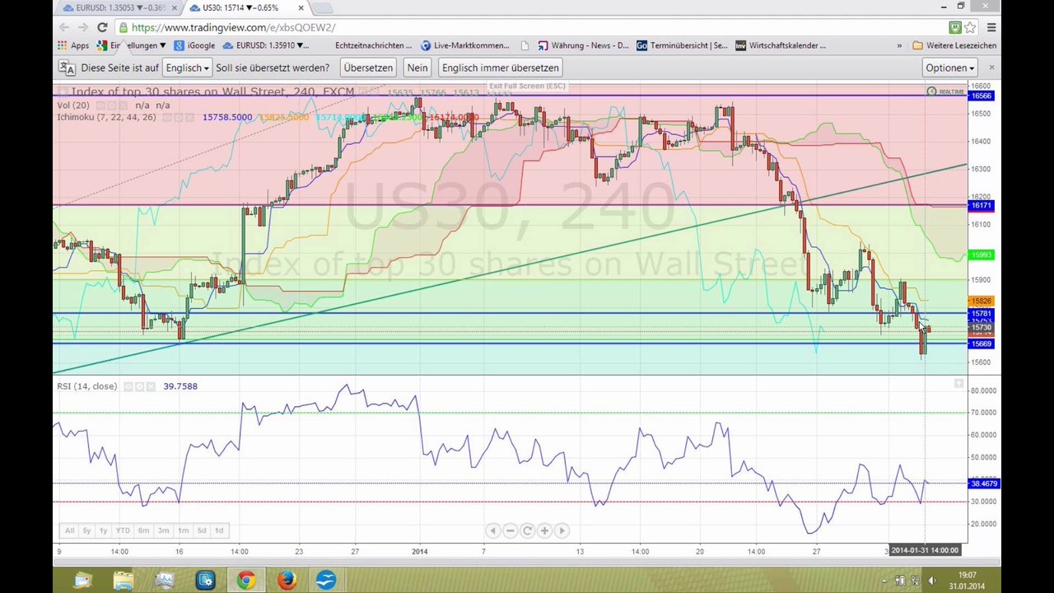Click Nein to decline translation
This screenshot has height=593, width=1054.
tap(417, 68)
